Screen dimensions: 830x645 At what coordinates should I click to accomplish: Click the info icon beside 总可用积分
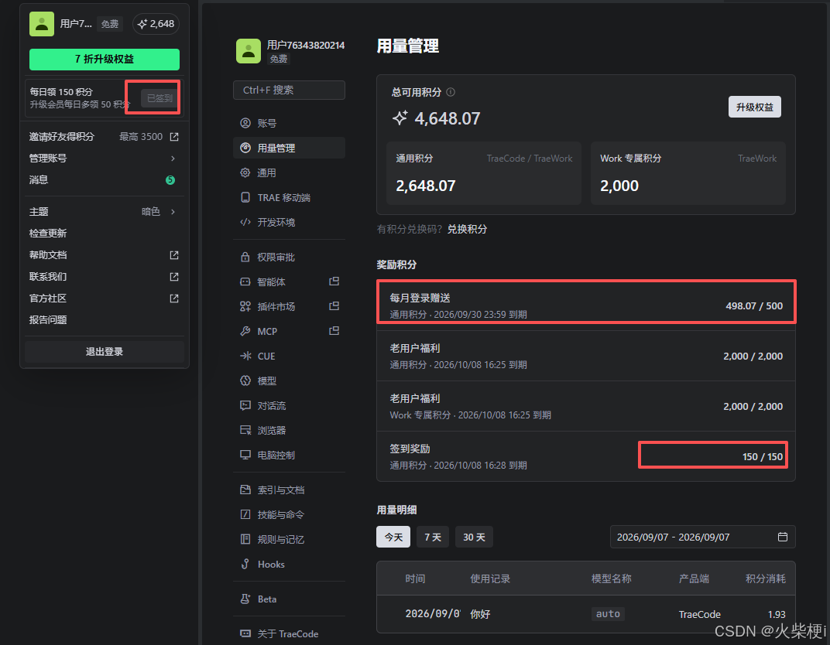[x=451, y=92]
